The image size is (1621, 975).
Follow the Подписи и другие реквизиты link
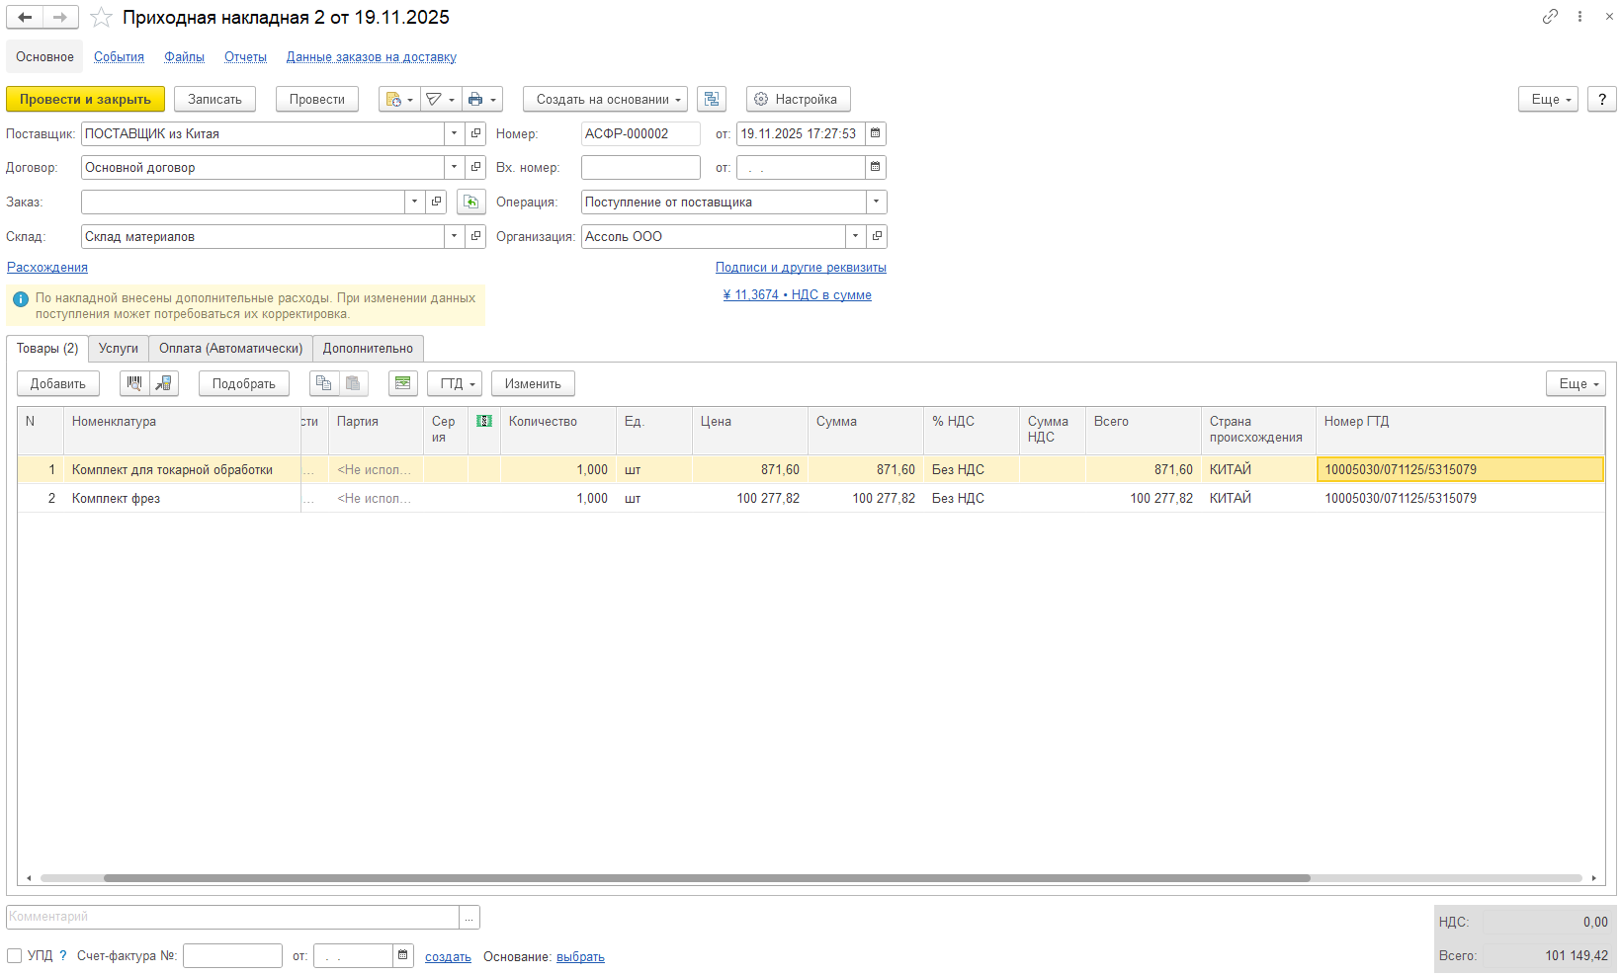[x=801, y=268]
